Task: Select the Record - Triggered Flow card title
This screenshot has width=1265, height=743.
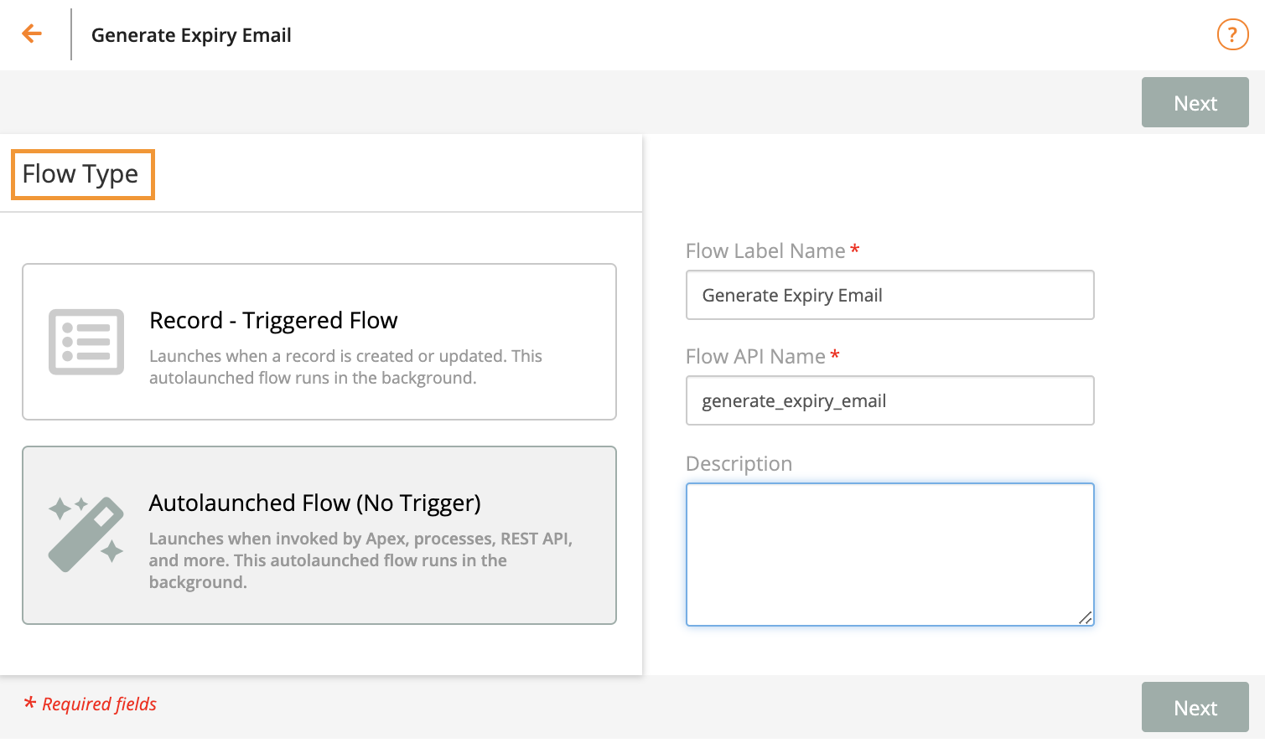Action: tap(273, 320)
